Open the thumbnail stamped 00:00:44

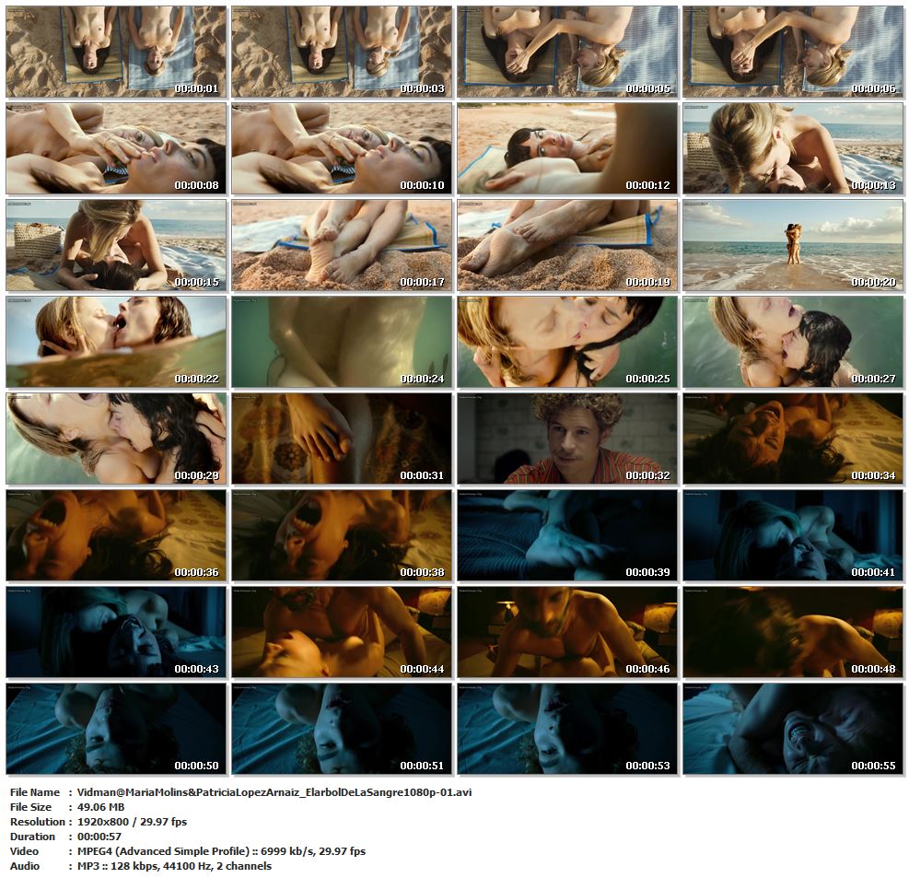tap(342, 632)
